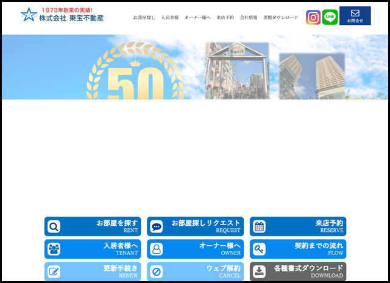Click the pencil edit icon on RENEW
Image resolution: width=390 pixels, height=283 pixels.
pyautogui.click(x=54, y=271)
